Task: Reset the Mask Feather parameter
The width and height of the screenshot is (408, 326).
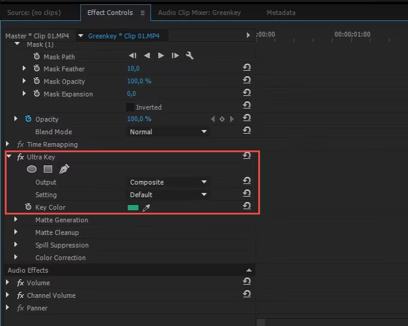Action: [246, 68]
